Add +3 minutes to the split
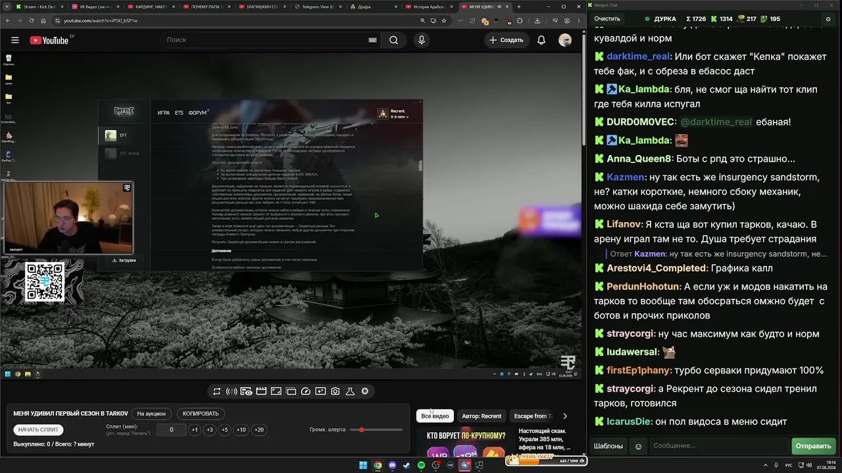This screenshot has width=842, height=473. (210, 430)
